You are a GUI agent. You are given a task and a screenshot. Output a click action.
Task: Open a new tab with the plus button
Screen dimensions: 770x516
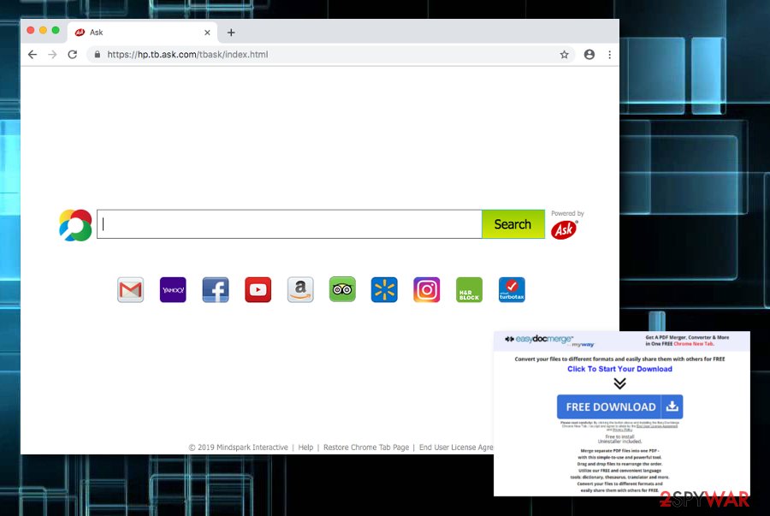pyautogui.click(x=231, y=33)
